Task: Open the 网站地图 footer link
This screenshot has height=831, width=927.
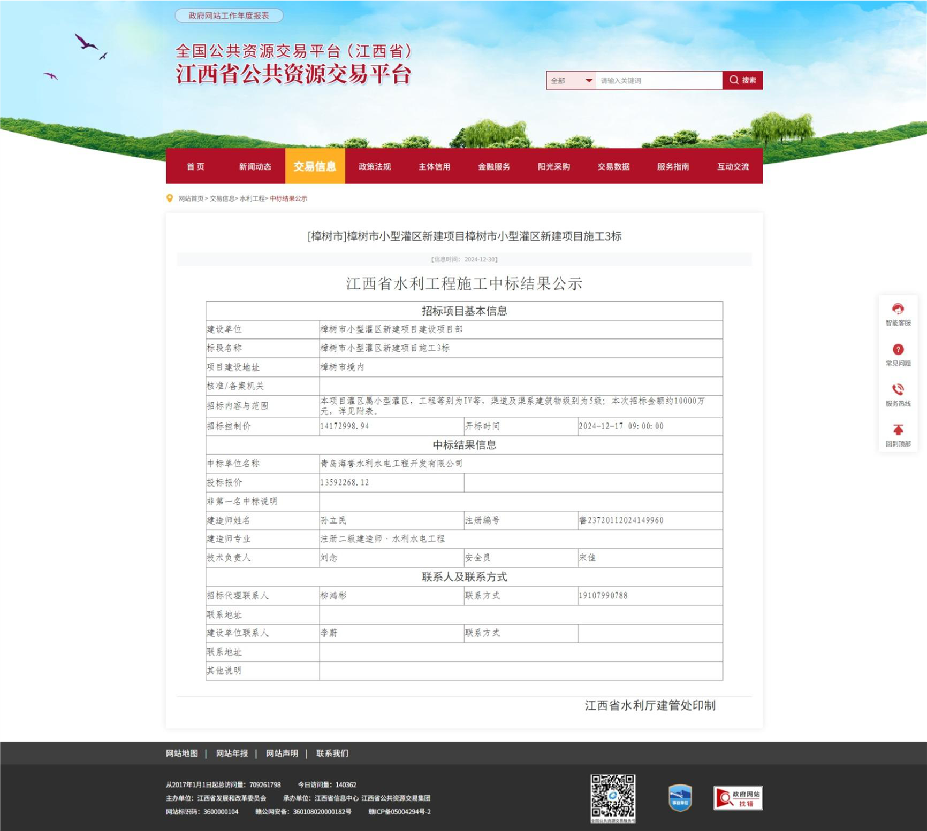Action: click(x=182, y=753)
